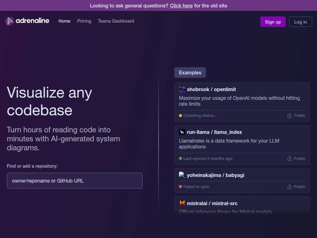Click 'Last synced 3 months ago' text
Screen dimensions: 317x238
(208, 158)
